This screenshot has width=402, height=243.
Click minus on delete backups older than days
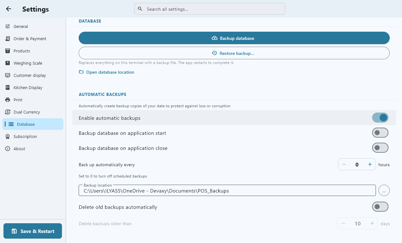[343, 224]
